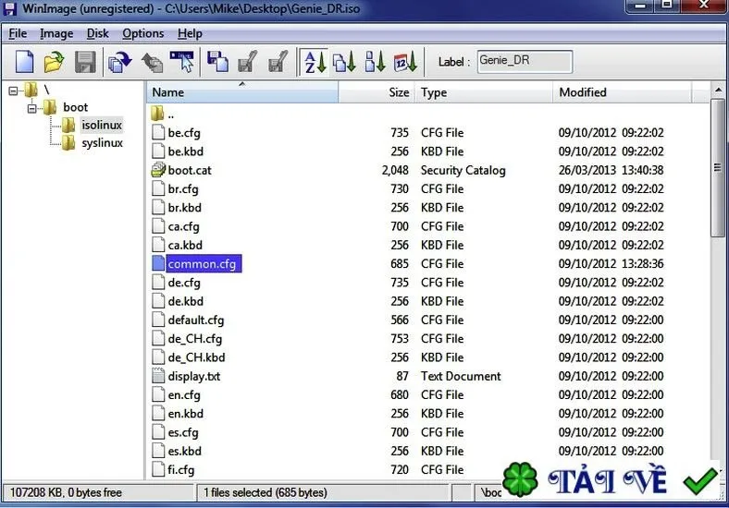Select the boot.cat file
The height and width of the screenshot is (508, 729).
(x=190, y=171)
